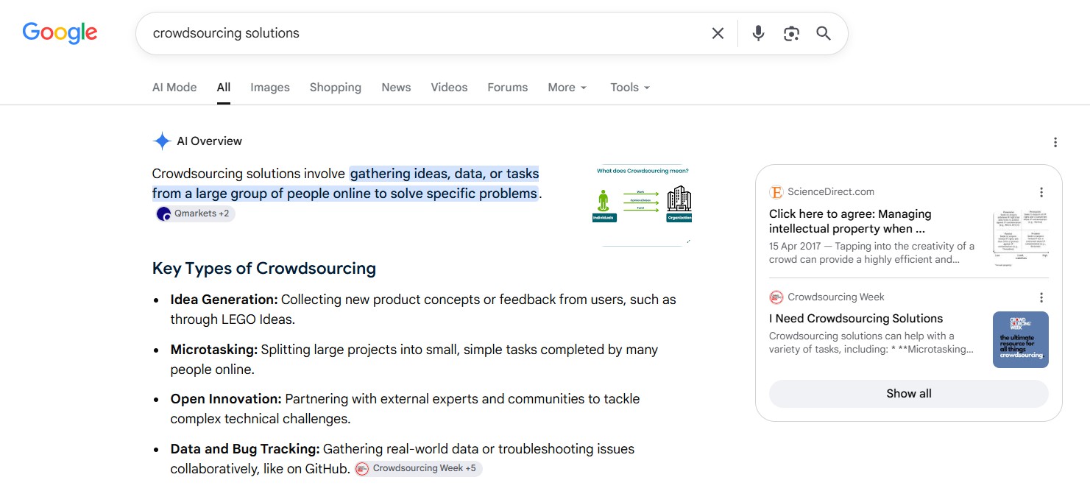Click the ScienceDirect.com source name
This screenshot has height=491, width=1090.
point(831,192)
